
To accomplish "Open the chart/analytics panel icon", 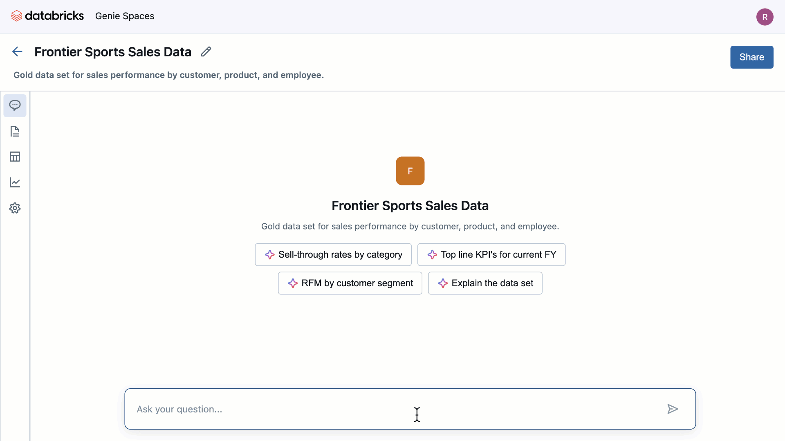I will [x=15, y=182].
